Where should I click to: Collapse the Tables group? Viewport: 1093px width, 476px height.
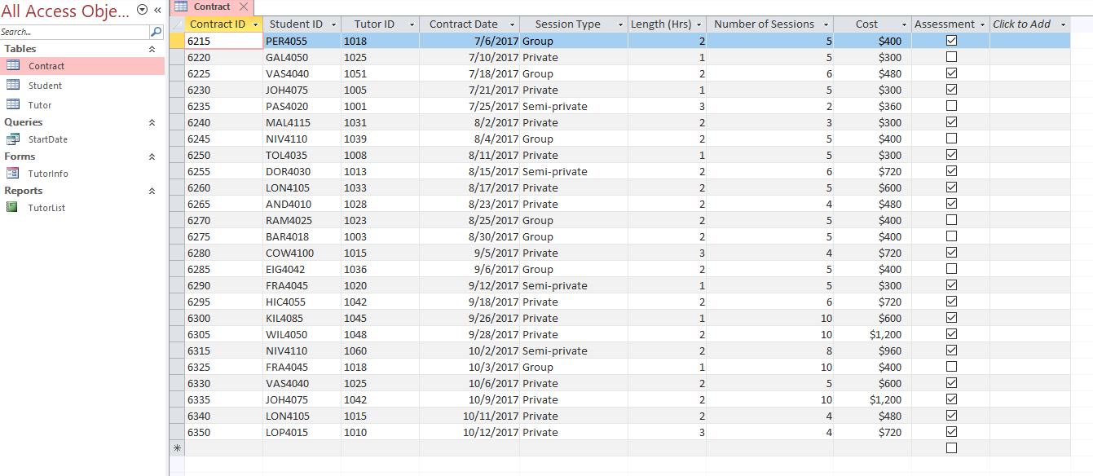152,50
